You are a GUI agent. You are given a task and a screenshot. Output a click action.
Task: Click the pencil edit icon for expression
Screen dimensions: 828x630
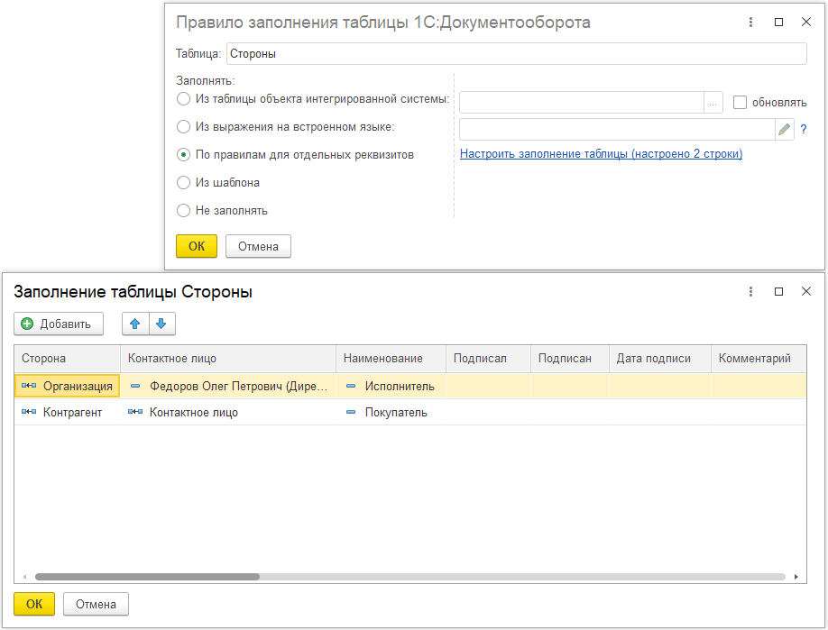click(785, 130)
